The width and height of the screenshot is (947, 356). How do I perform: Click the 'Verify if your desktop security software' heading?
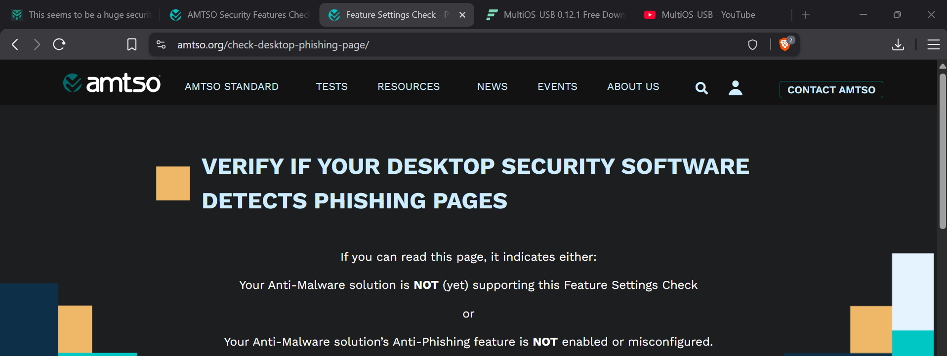pos(475,184)
